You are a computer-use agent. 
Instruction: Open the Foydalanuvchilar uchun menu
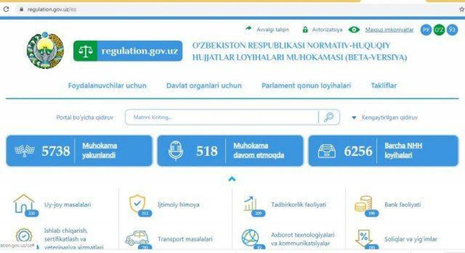click(107, 86)
